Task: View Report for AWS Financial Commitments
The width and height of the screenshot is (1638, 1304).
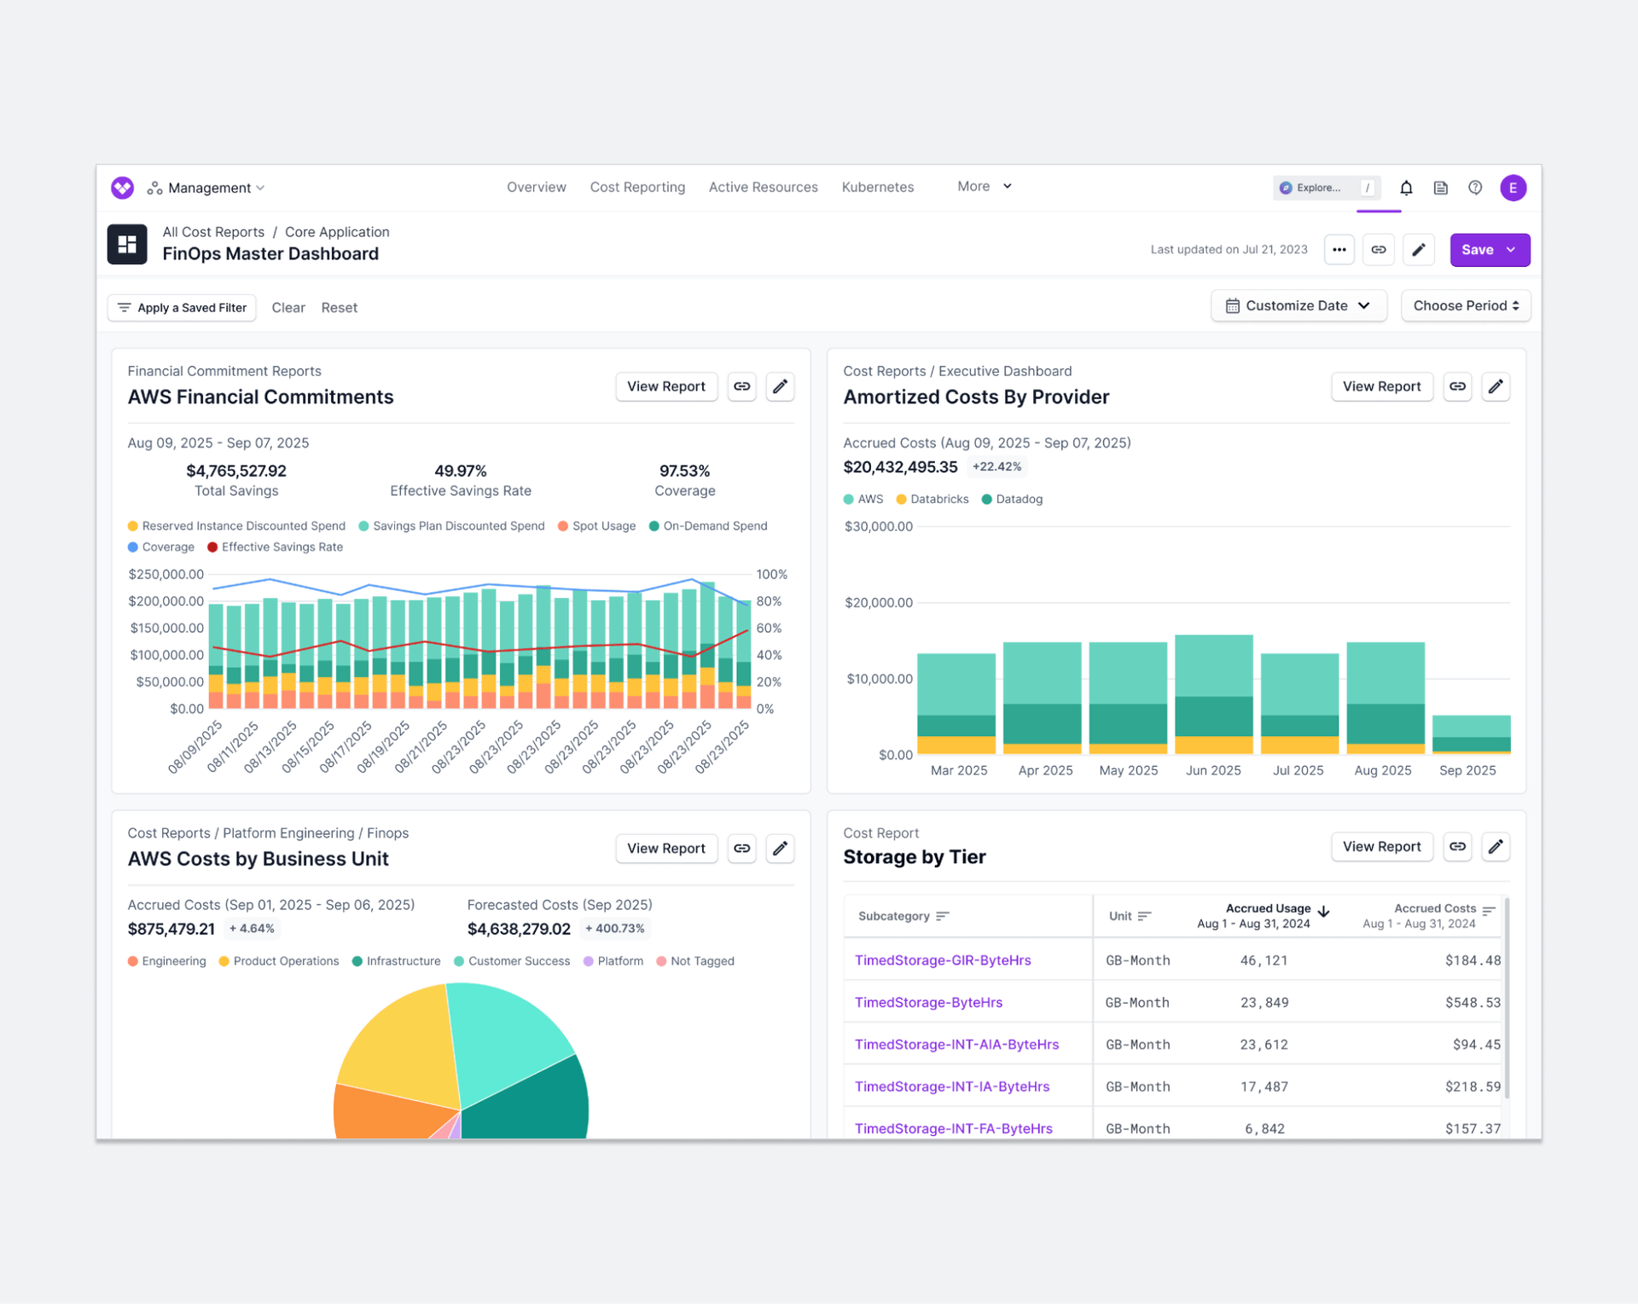Action: [665, 386]
